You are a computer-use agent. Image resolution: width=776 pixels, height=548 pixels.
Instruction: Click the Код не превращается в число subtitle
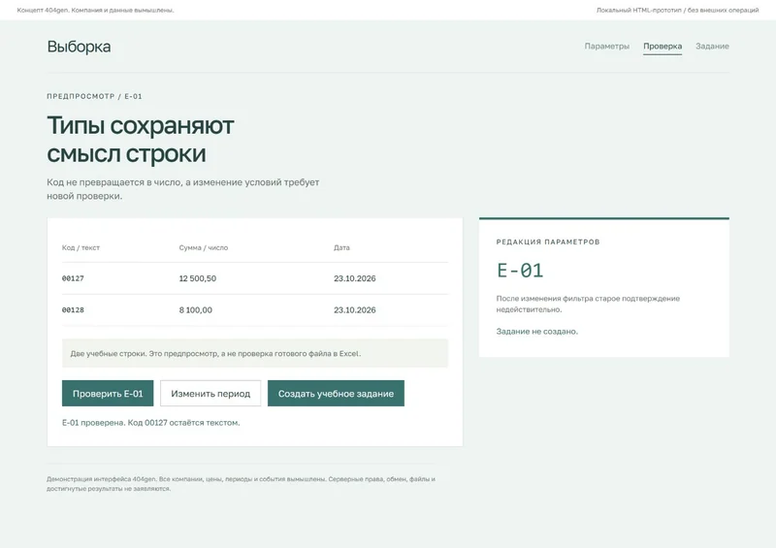tap(183, 189)
